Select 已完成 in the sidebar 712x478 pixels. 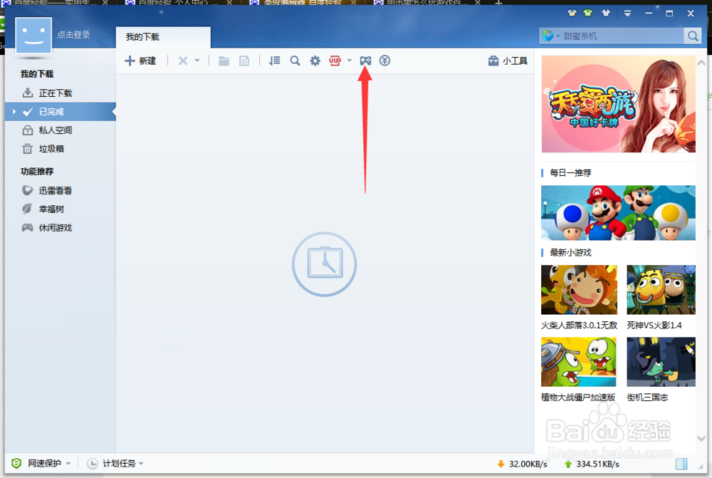pos(61,112)
